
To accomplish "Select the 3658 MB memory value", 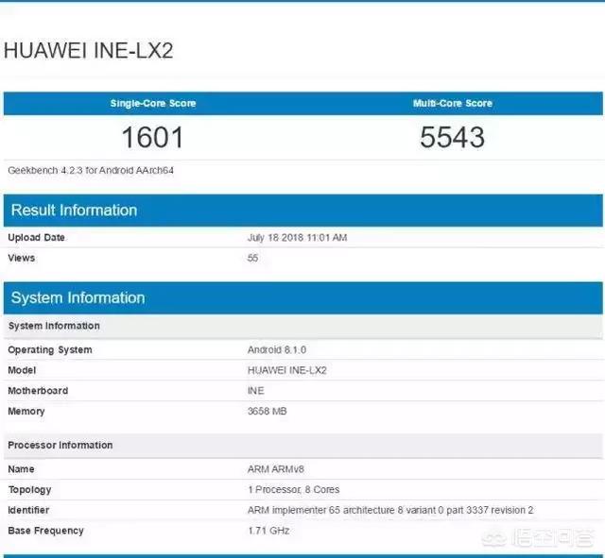I will click(x=267, y=411).
